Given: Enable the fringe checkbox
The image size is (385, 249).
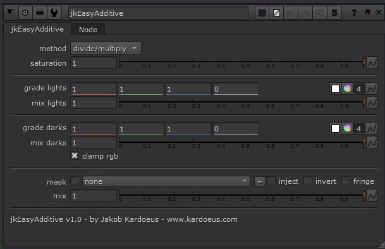Looking at the screenshot, I should point(345,181).
